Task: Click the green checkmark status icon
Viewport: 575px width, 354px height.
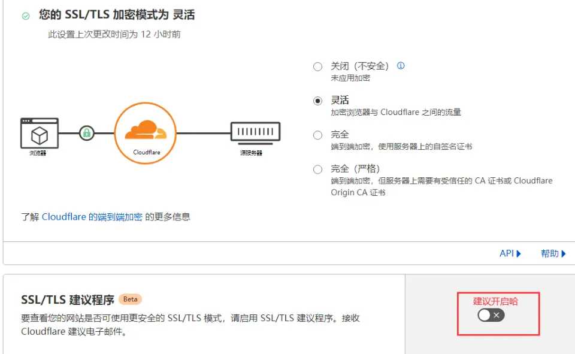Action: 26,16
